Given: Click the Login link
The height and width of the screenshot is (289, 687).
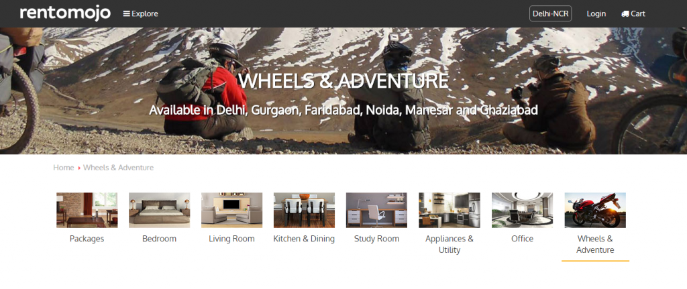Looking at the screenshot, I should (x=596, y=13).
